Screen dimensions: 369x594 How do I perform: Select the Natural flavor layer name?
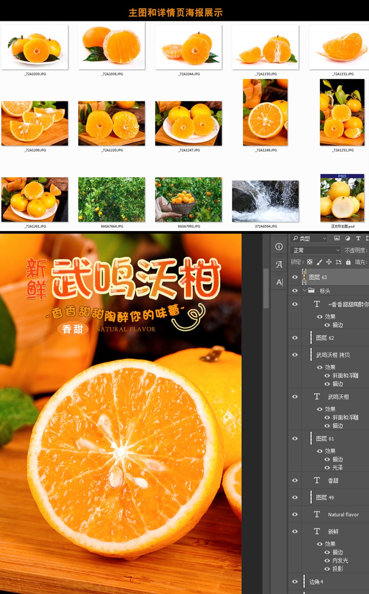tap(343, 514)
